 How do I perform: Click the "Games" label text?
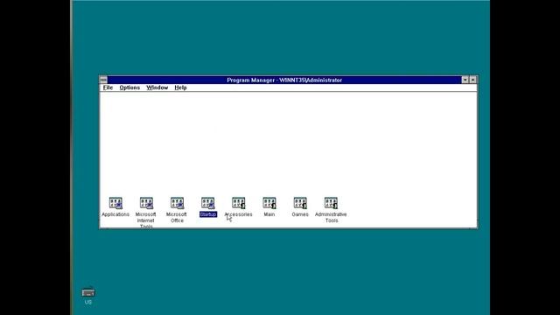coord(300,214)
